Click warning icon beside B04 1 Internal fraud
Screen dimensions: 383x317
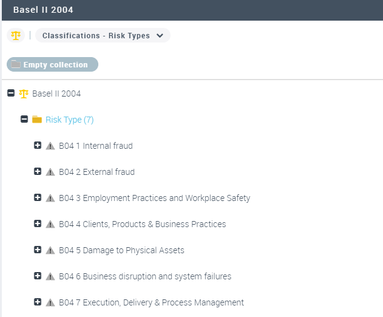coord(50,146)
